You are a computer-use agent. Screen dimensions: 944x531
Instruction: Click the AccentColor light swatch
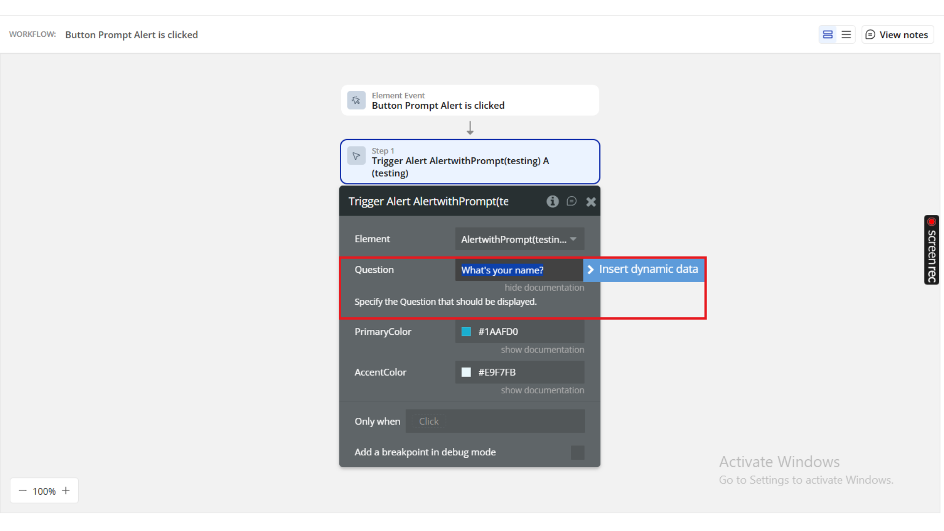(466, 372)
